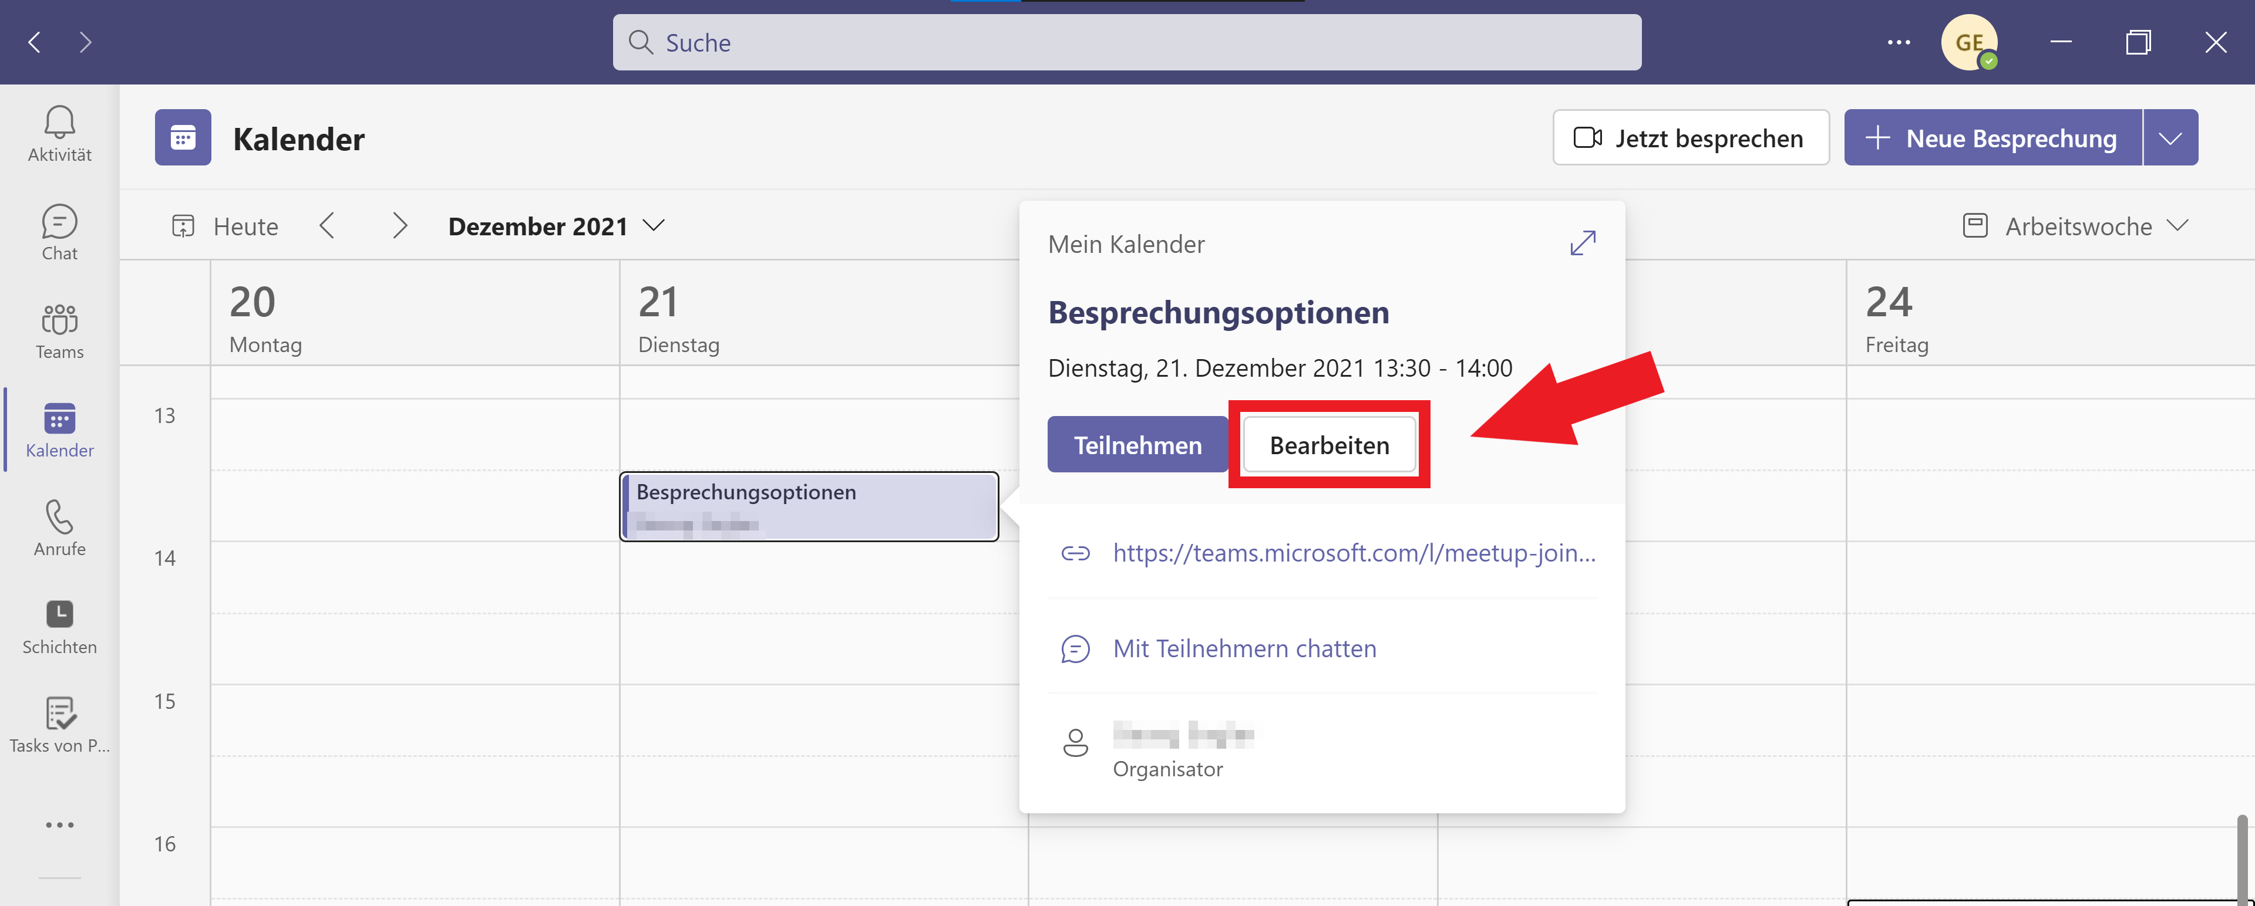Viewport: 2255px width, 906px height.
Task: Start a meeting with Jetzt besprechen
Action: 1691,137
